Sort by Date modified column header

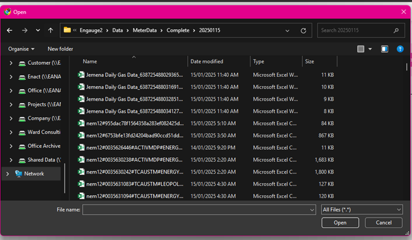coord(207,61)
